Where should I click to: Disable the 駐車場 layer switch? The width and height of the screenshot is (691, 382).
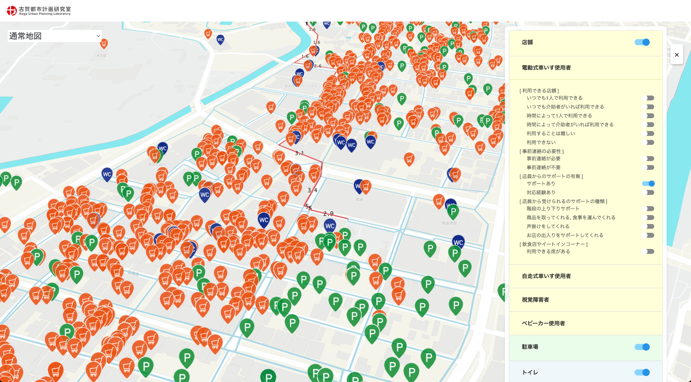point(642,347)
